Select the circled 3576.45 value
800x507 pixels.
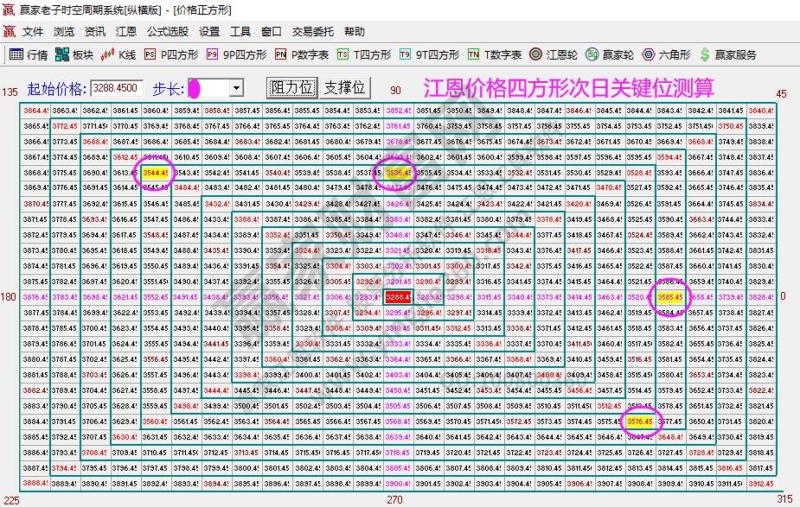point(640,421)
